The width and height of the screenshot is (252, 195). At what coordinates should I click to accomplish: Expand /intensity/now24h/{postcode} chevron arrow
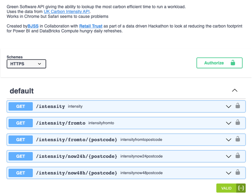point(229,157)
